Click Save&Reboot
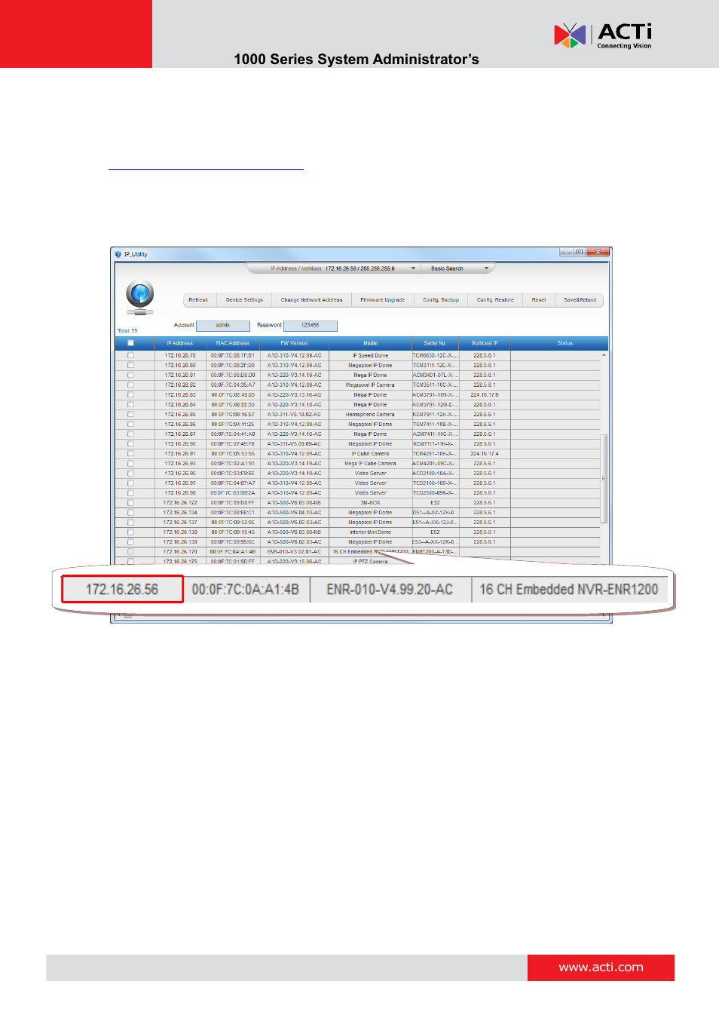Image resolution: width=719 pixels, height=1018 pixels. point(580,300)
